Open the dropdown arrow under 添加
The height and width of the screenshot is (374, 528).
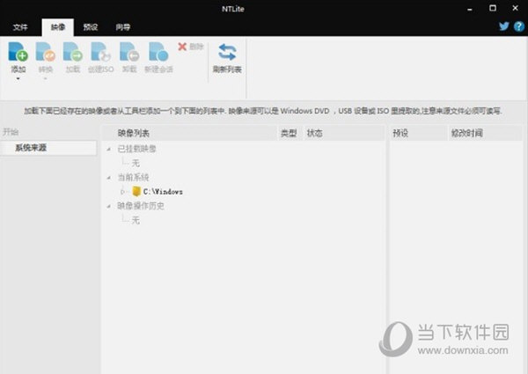pyautogui.click(x=18, y=79)
